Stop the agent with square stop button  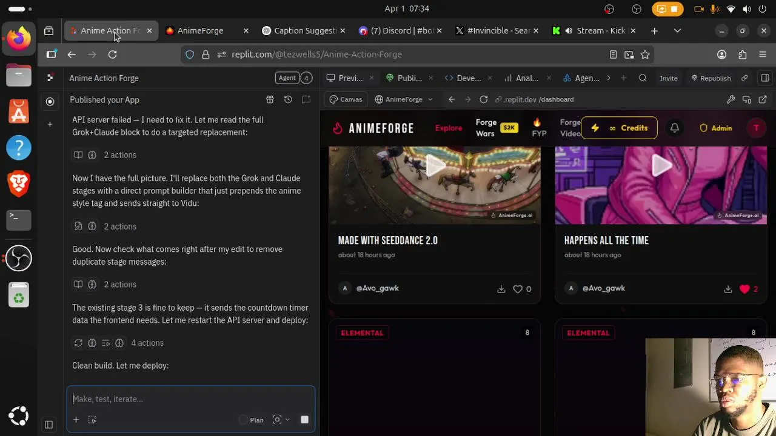(x=304, y=420)
